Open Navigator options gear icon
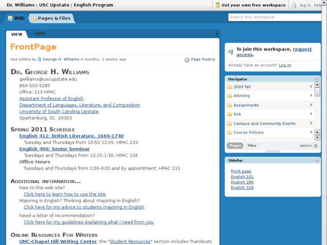327x245 pixels. [x=316, y=146]
